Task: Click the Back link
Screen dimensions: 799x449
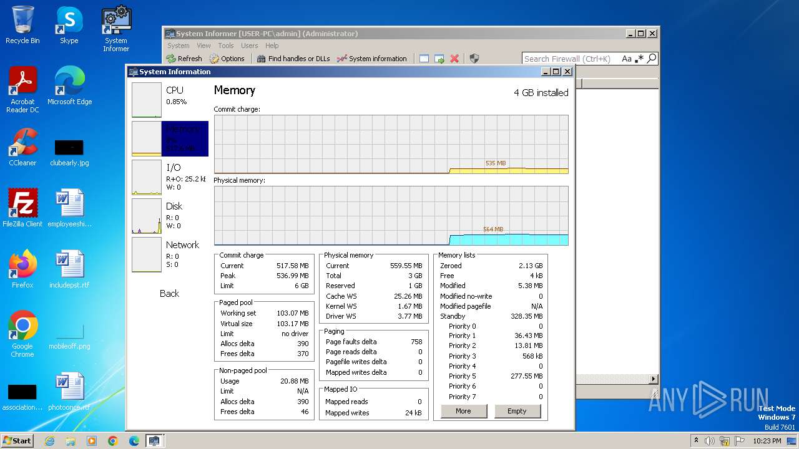Action: pos(169,293)
